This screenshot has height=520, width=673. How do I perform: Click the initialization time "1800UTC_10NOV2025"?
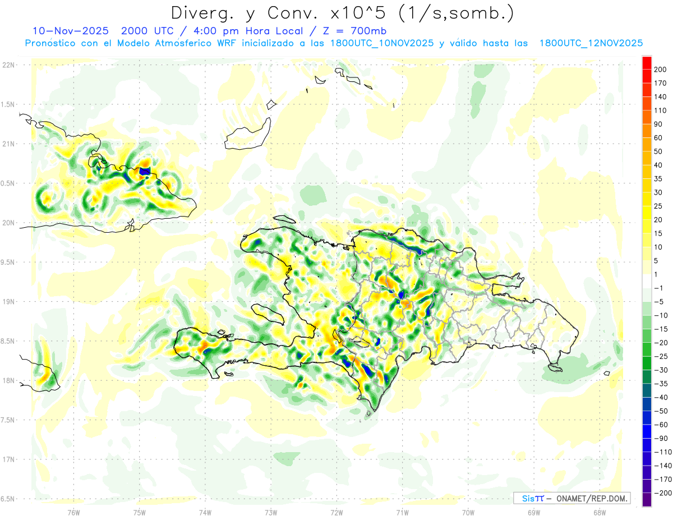[382, 43]
